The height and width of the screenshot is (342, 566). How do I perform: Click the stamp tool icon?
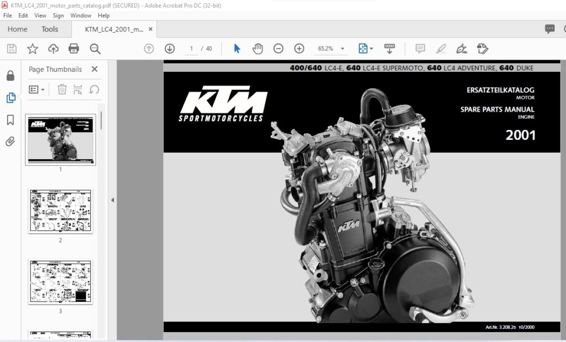tap(482, 49)
